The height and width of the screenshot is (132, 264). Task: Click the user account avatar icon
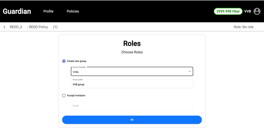[x=257, y=11]
